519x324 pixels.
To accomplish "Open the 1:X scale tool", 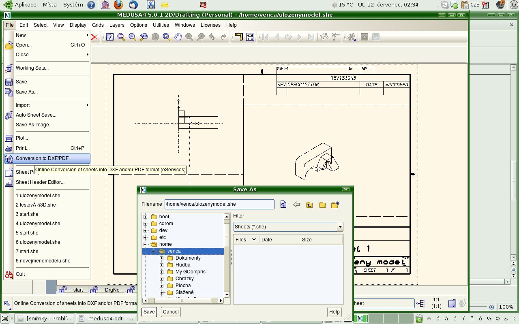I will coord(250,37).
